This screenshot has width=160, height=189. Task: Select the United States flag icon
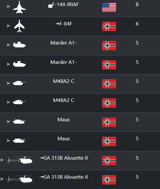click(109, 7)
